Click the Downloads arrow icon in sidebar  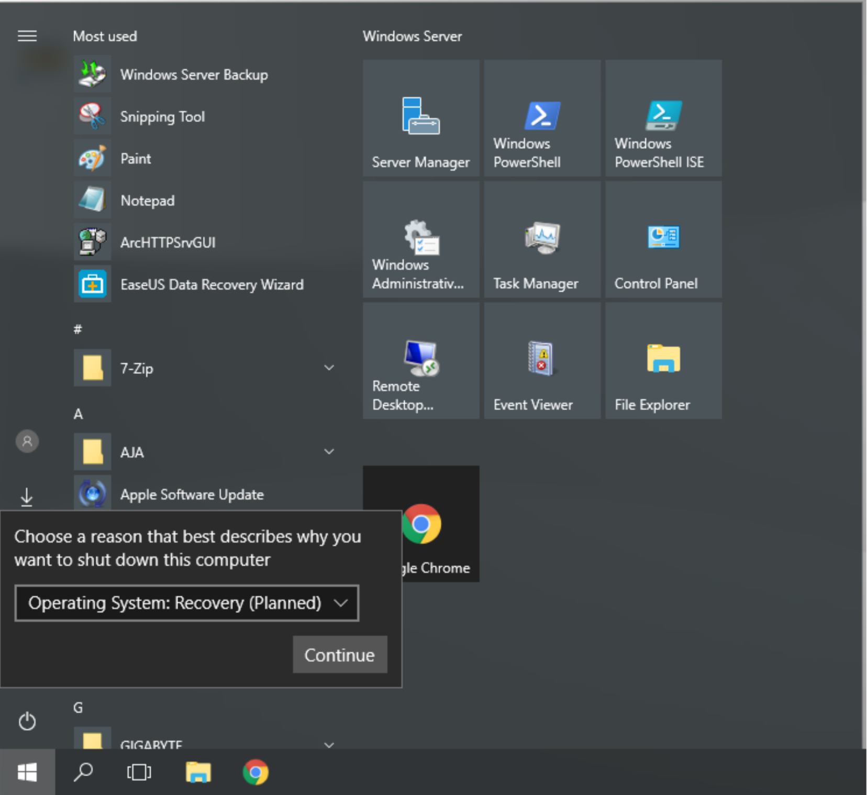[x=27, y=497]
